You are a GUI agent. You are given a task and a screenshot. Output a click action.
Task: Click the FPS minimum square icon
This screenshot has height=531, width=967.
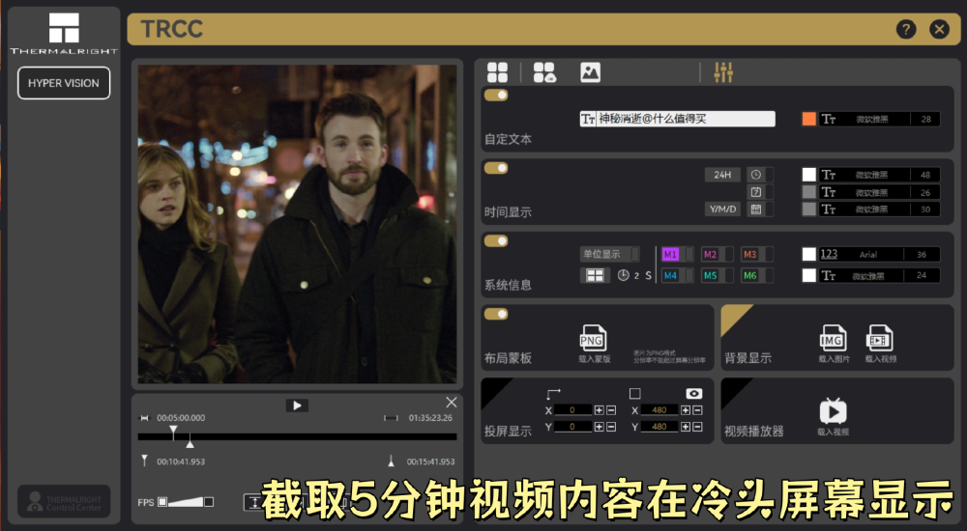(x=162, y=502)
